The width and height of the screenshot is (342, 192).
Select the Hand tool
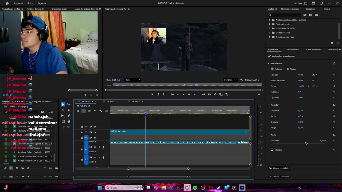(x=69, y=121)
